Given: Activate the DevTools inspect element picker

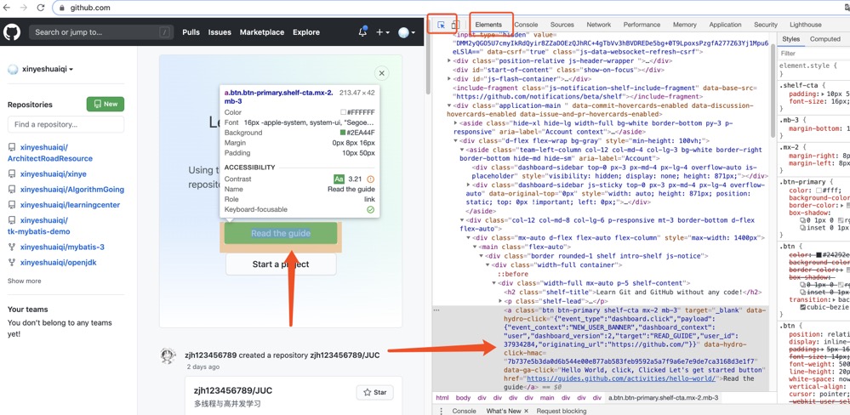Looking at the screenshot, I should (441, 25).
